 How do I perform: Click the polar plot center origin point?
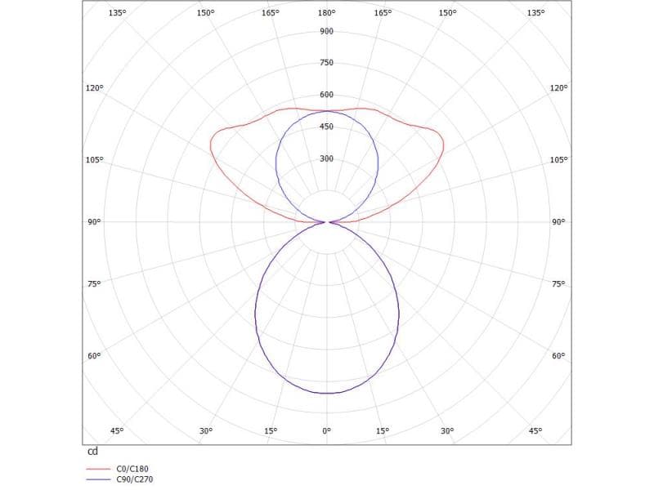(x=327, y=221)
